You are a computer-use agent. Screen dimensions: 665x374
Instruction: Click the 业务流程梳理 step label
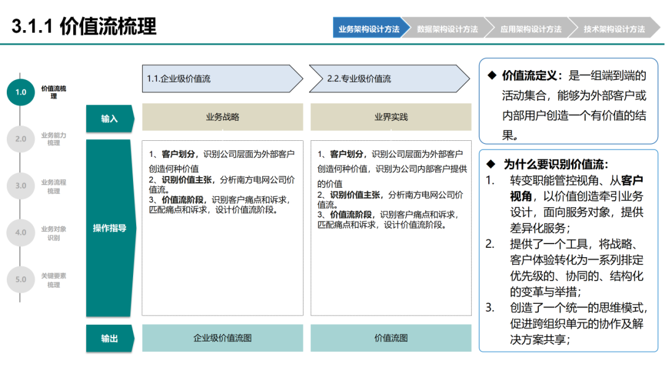(x=54, y=186)
